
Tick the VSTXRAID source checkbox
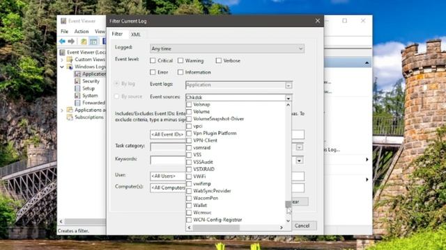tap(189, 169)
